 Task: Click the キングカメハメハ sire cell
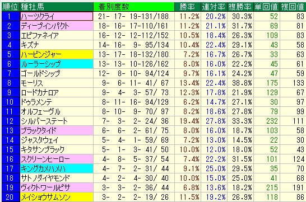click(57, 168)
